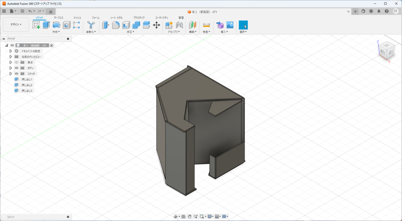This screenshot has height=221, width=402.
Task: Open the 管理 tab
Action: coord(181,18)
